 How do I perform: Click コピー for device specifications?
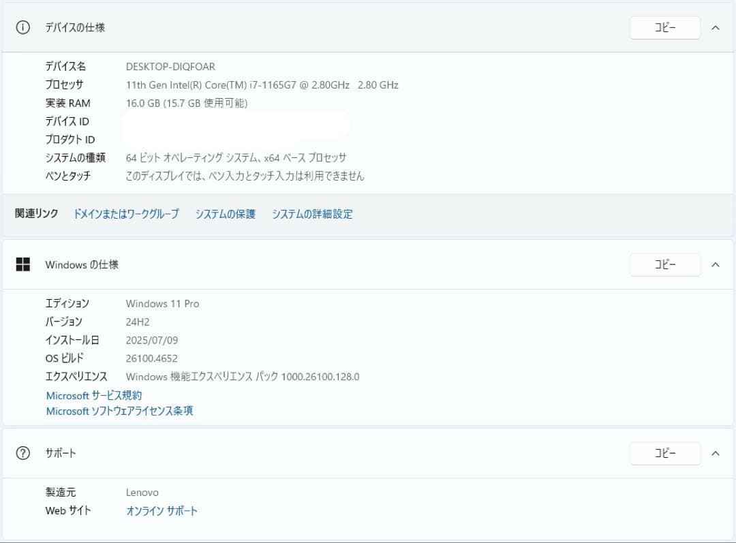click(x=664, y=28)
